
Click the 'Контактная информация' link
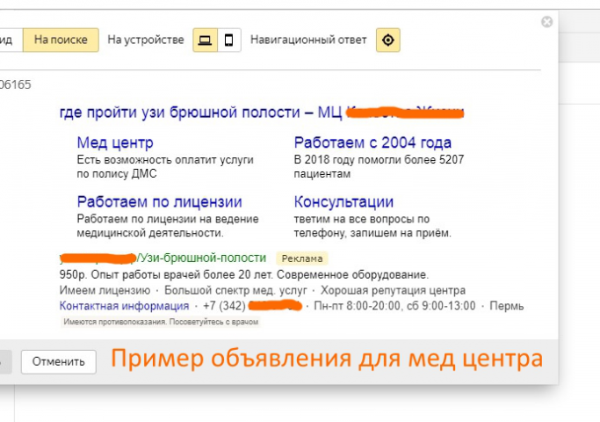(x=125, y=306)
